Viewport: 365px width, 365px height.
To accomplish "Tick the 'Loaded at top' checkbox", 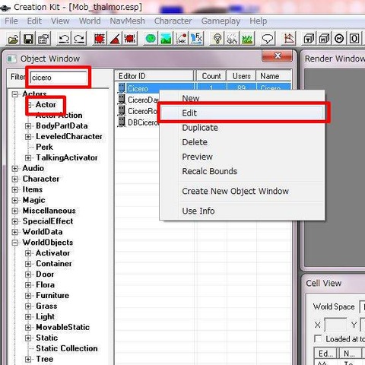I will [318, 338].
